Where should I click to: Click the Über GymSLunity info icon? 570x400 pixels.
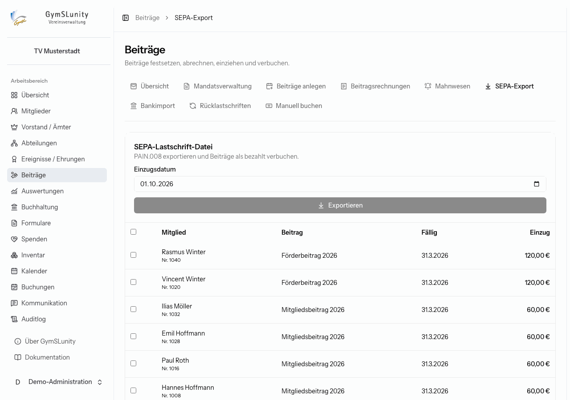[18, 341]
